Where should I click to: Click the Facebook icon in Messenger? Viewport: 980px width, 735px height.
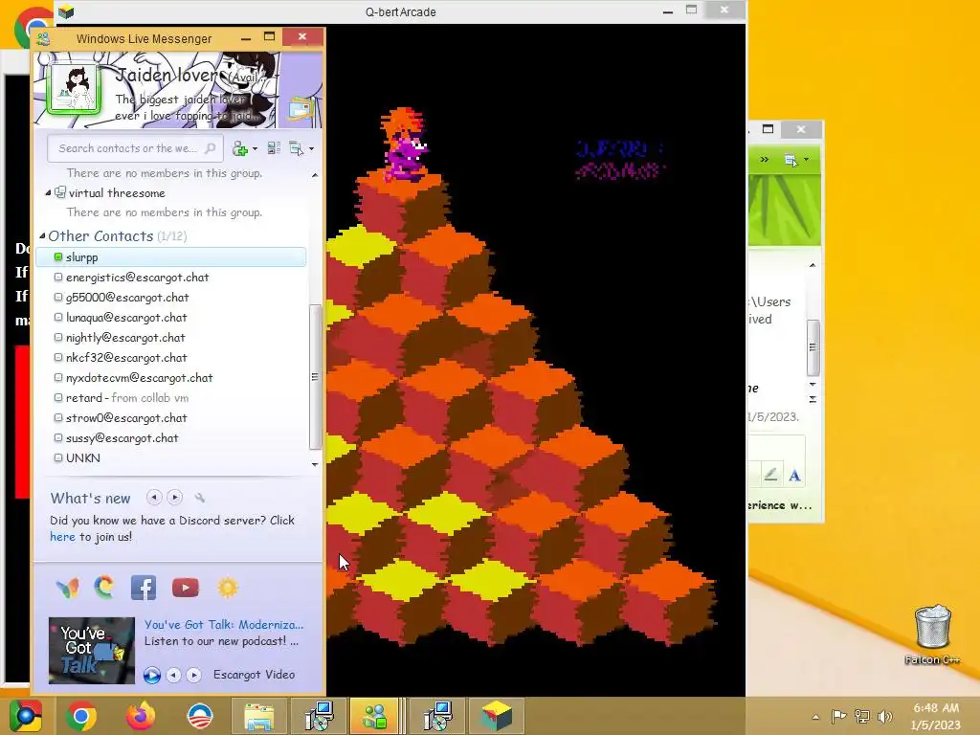click(x=144, y=588)
